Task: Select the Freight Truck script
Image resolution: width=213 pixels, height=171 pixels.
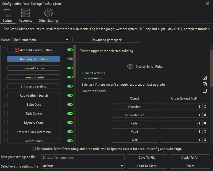Action: 34,141
